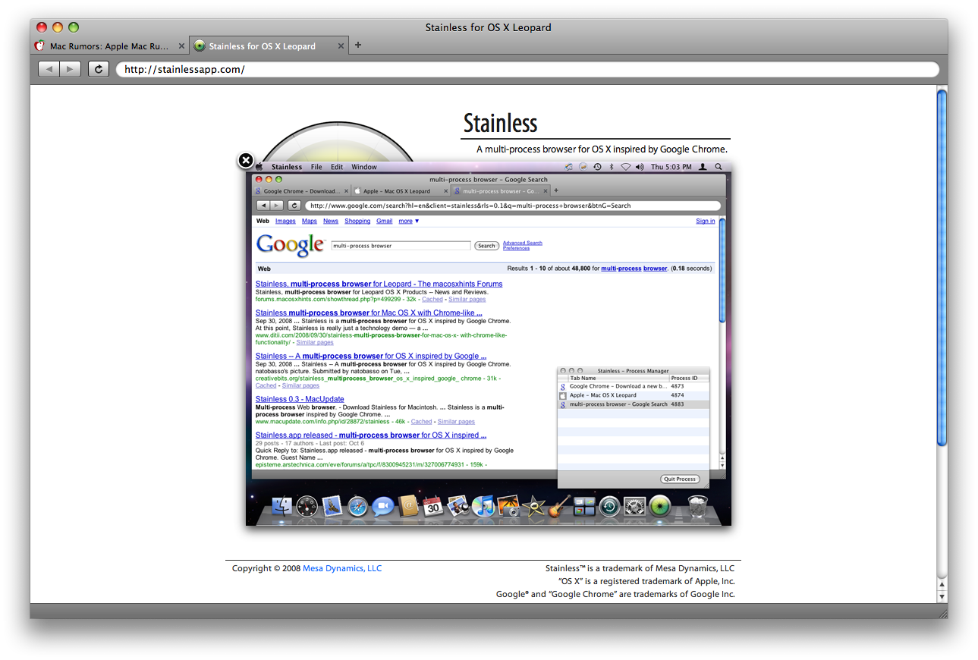Select the 'multi-process browser – Google Search' process row
Screen dimensions: 978x660
[633, 404]
